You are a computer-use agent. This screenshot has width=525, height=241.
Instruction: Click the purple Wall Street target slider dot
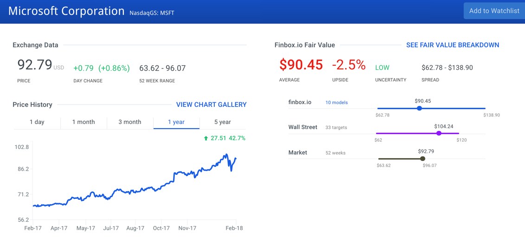[x=439, y=133]
